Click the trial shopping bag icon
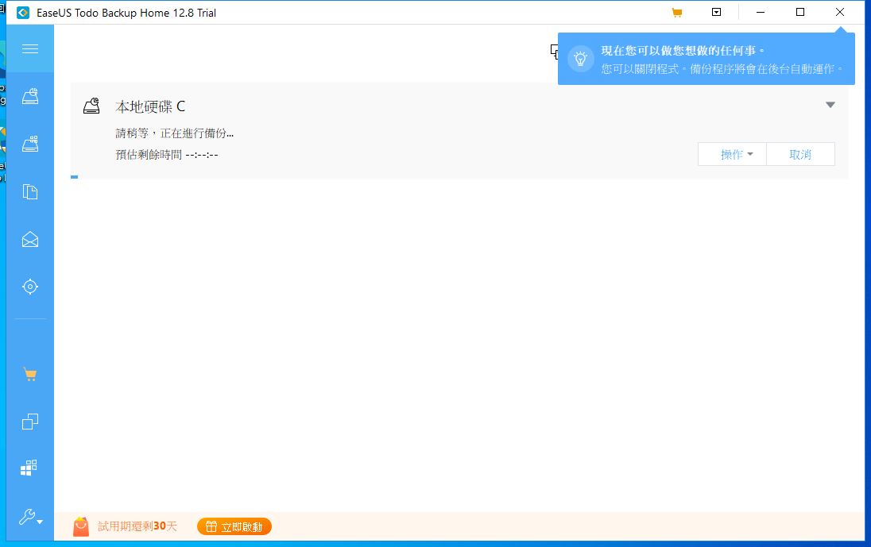This screenshot has width=871, height=547. 81,526
